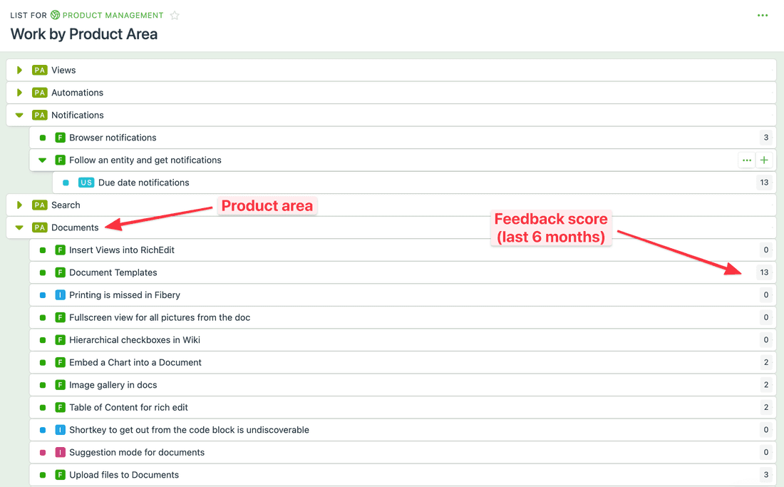Open the actions menu on Follow an entity row
The height and width of the screenshot is (487, 784).
click(x=746, y=160)
